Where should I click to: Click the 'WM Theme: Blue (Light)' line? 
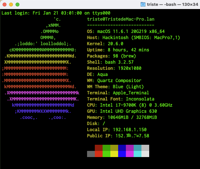tap(115, 87)
